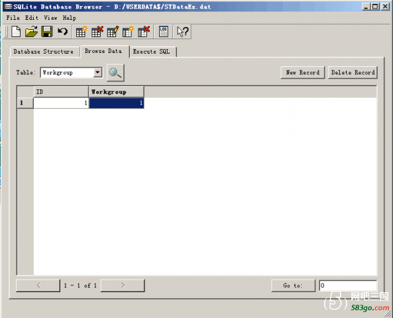Click the New Record button

(302, 73)
